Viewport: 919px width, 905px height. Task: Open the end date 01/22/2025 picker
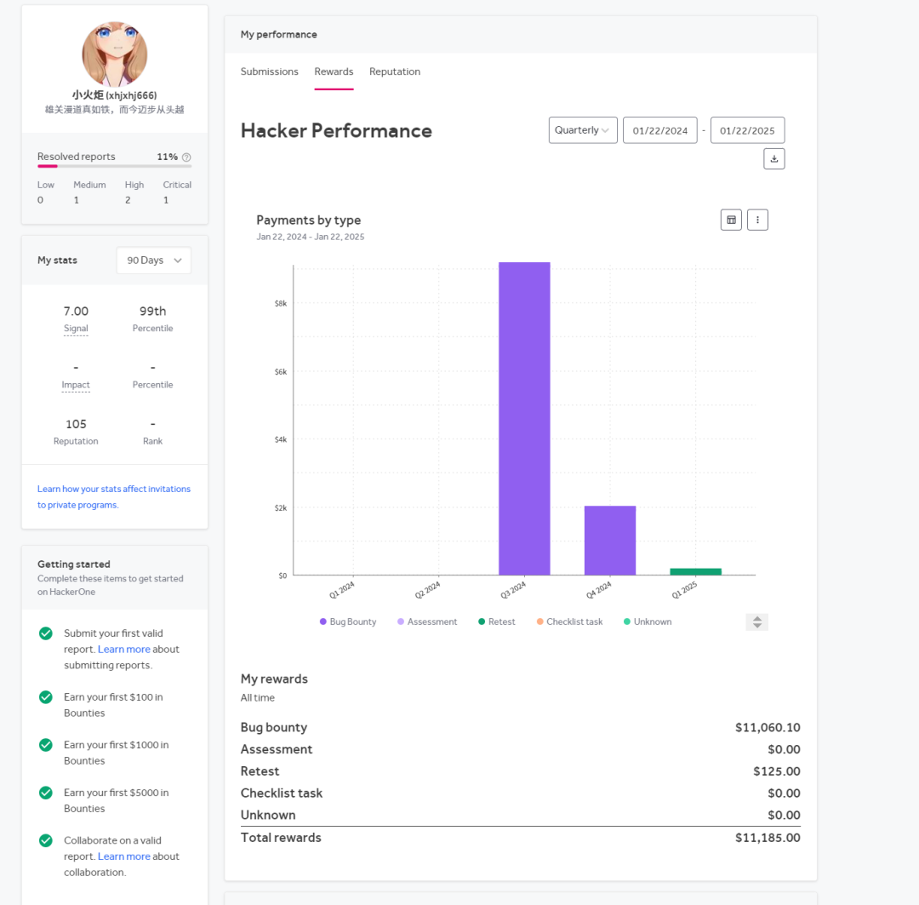click(747, 130)
